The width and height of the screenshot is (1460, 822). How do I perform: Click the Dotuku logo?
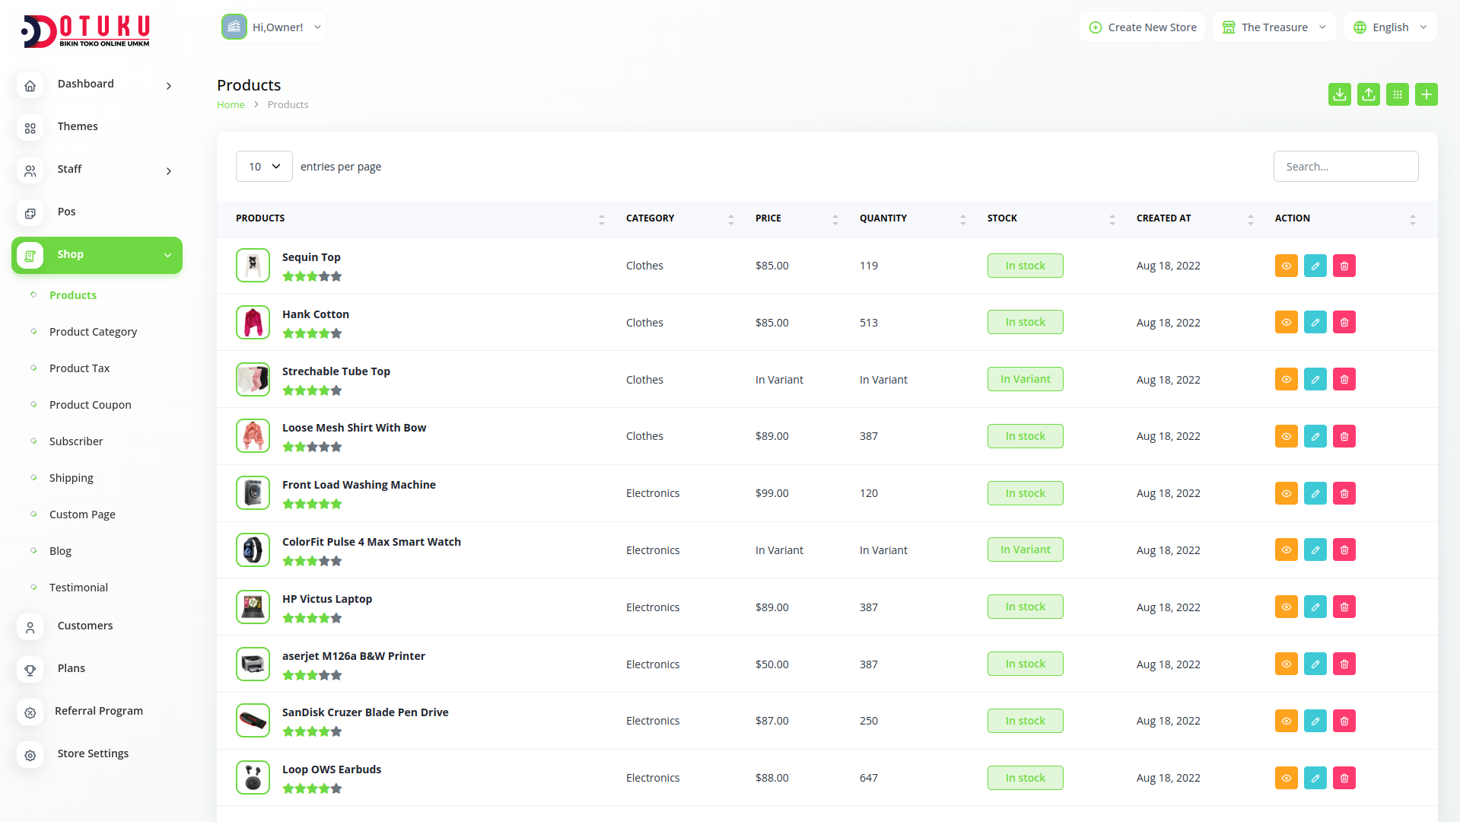click(x=84, y=31)
